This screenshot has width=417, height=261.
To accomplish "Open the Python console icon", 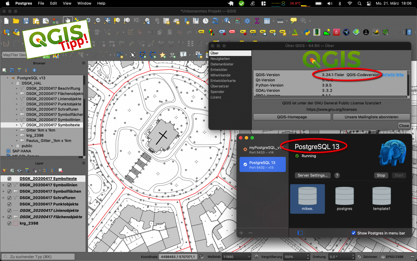I will (x=307, y=32).
